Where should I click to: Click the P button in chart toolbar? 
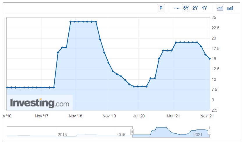click(x=161, y=8)
